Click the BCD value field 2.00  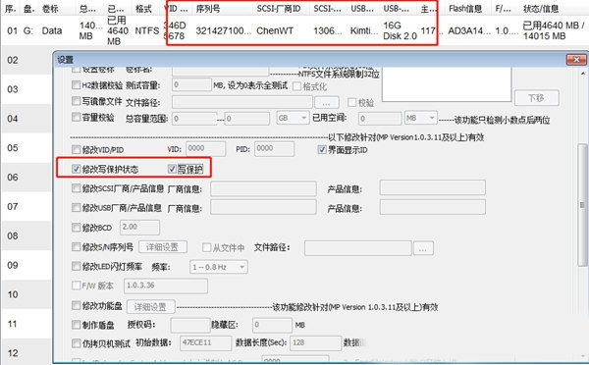point(139,228)
